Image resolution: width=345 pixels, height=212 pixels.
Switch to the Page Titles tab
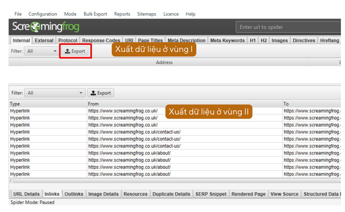tap(150, 41)
